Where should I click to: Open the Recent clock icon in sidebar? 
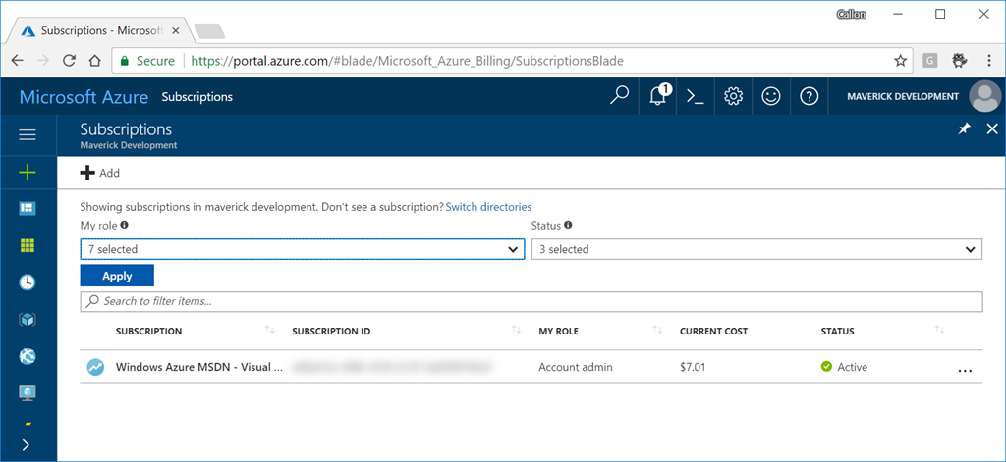[28, 282]
